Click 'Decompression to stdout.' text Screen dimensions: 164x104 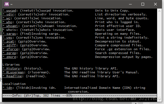tap(118, 42)
